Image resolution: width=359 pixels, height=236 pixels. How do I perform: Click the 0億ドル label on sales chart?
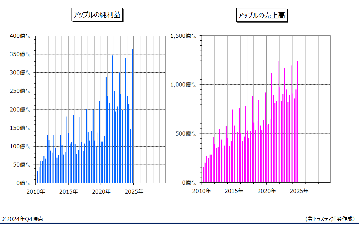189,183
